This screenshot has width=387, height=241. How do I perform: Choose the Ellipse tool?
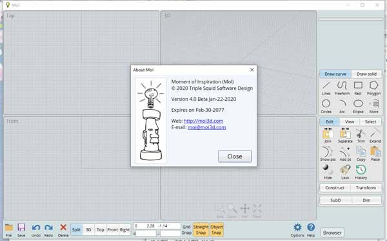[358, 107]
